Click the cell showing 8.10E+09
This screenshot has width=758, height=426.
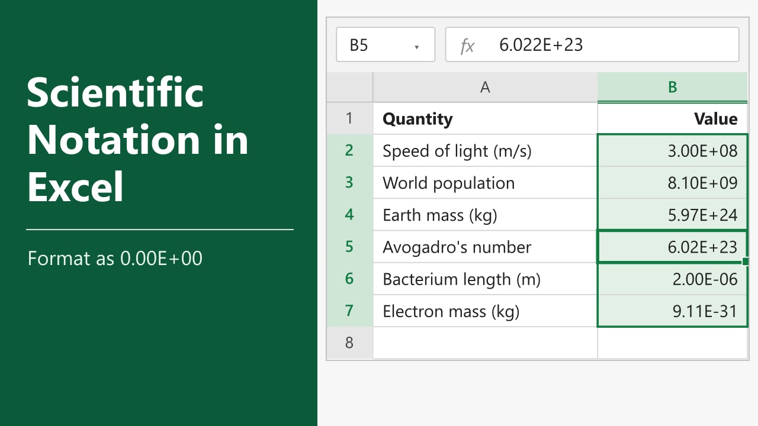pyautogui.click(x=672, y=182)
